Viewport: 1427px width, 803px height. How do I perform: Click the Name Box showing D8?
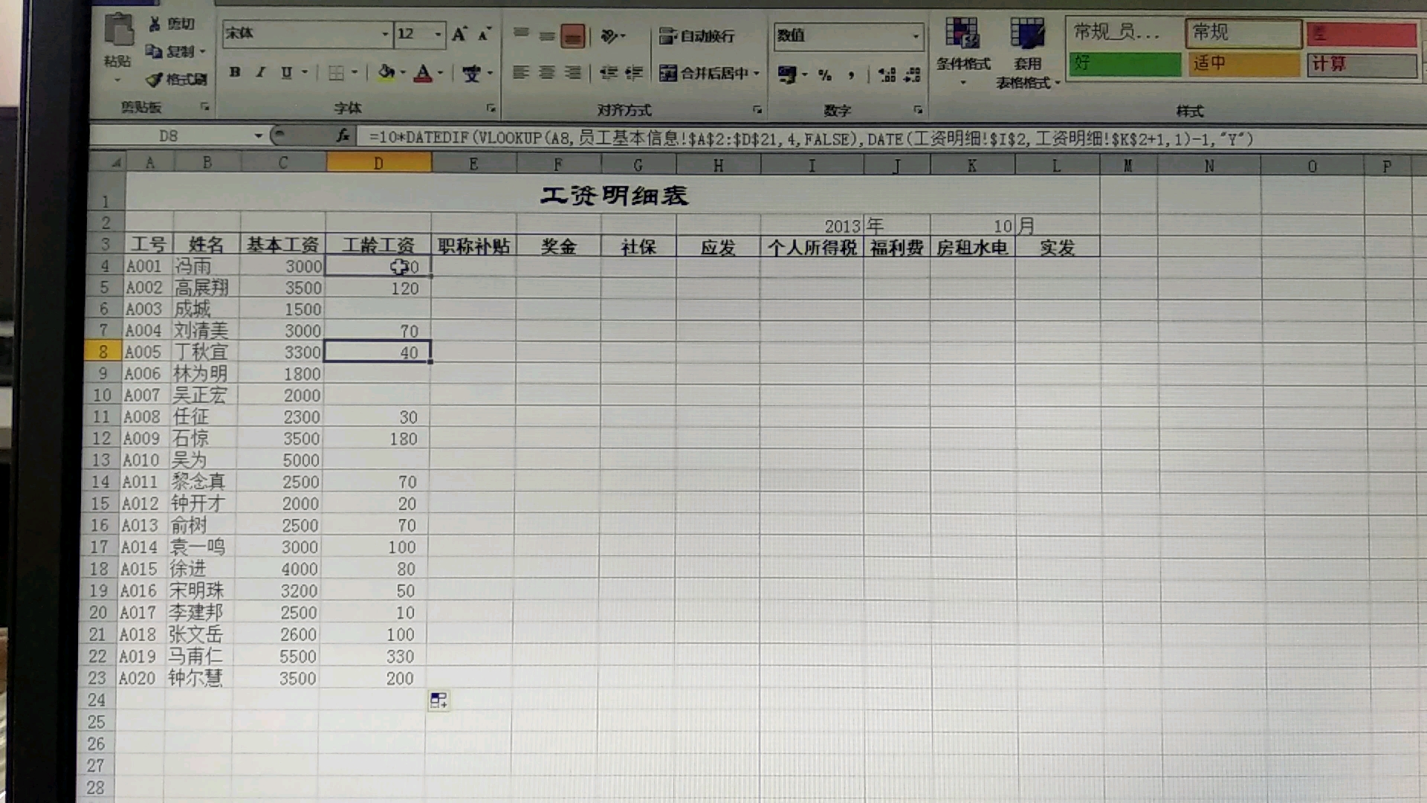(169, 136)
